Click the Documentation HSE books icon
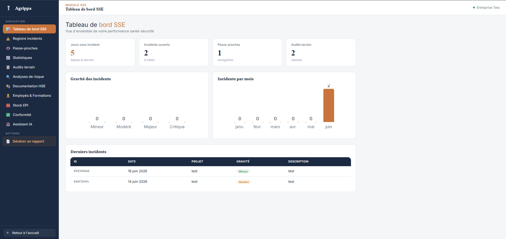 tap(8, 86)
